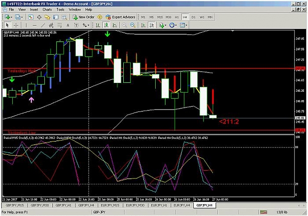This screenshot has height=216, width=308.
Task: Switch timeframe to MN
Action: coord(210,17)
